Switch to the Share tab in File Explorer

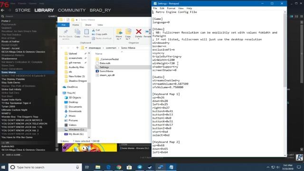coord(88,25)
